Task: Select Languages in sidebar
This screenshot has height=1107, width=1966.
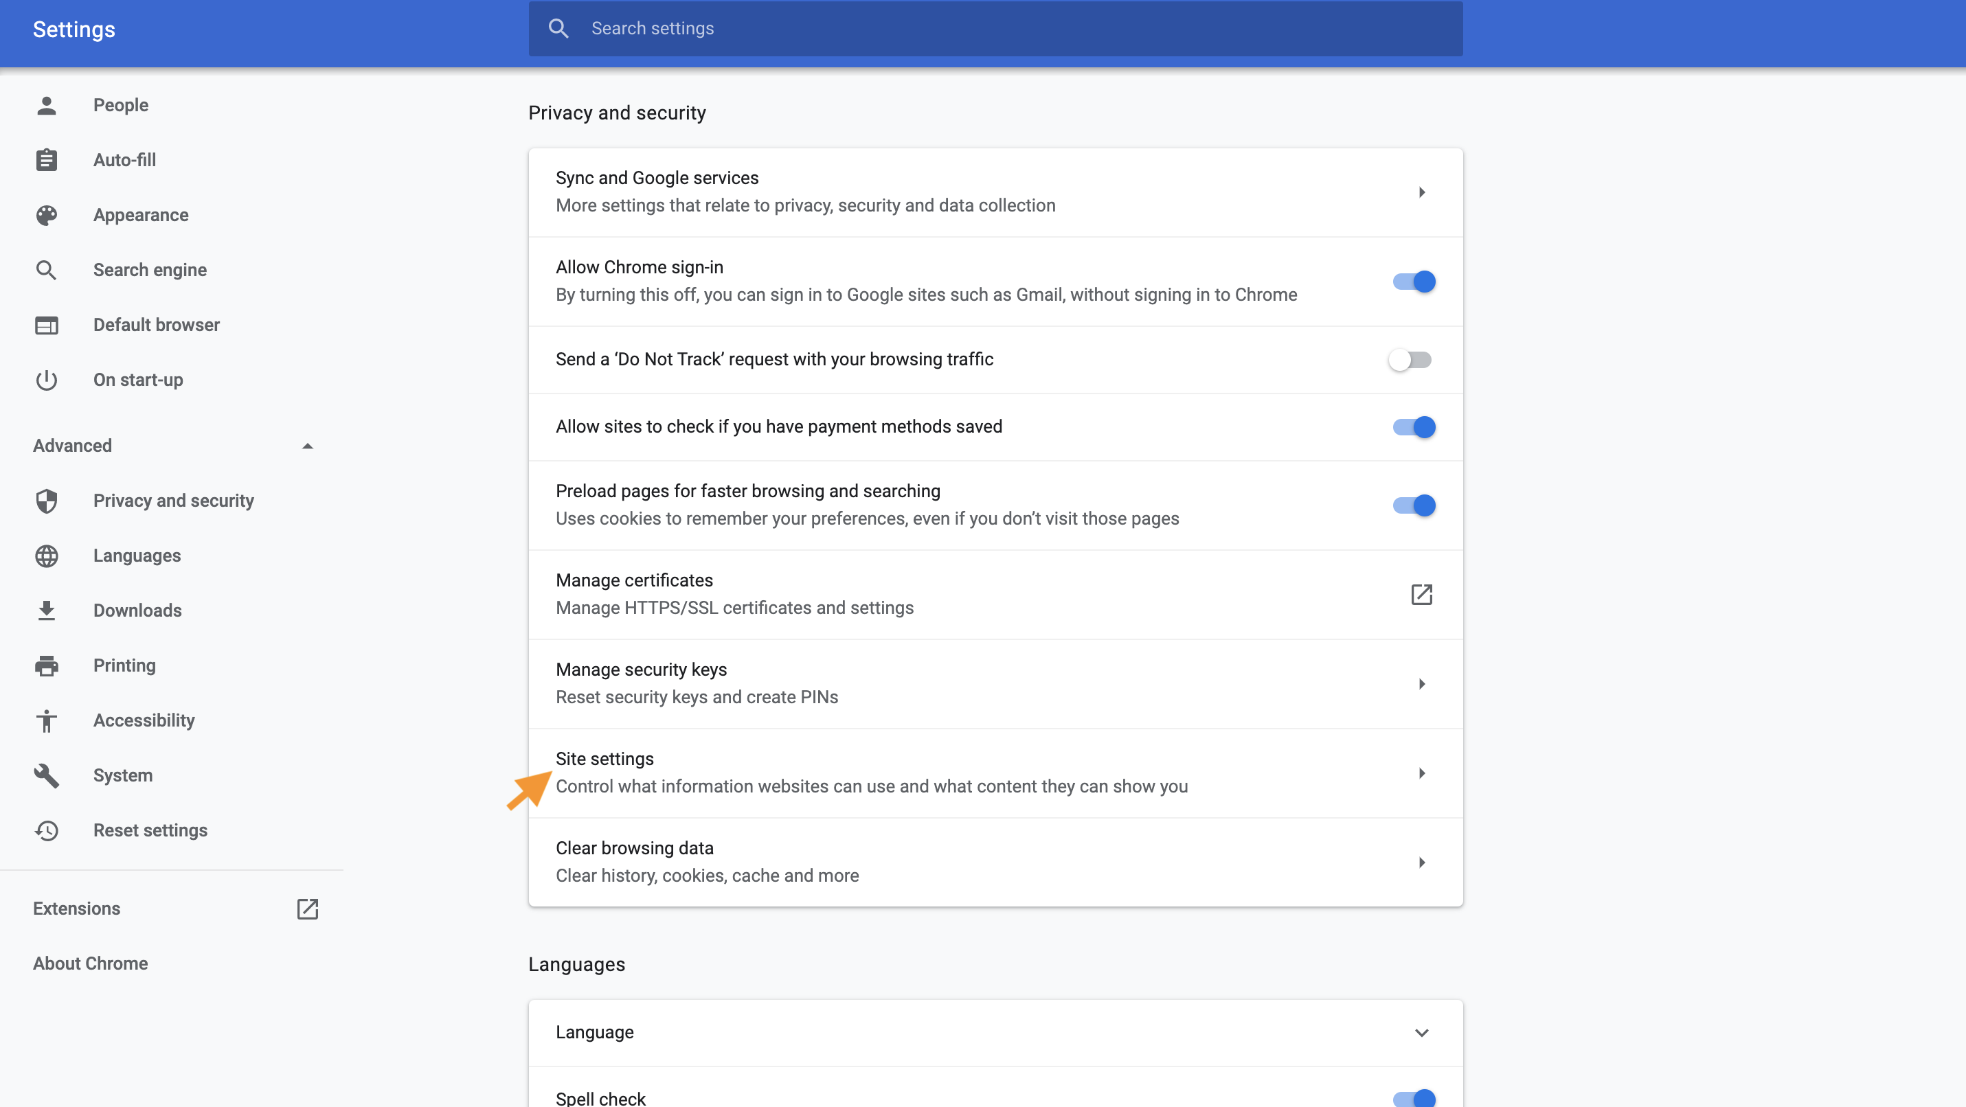Action: point(137,556)
